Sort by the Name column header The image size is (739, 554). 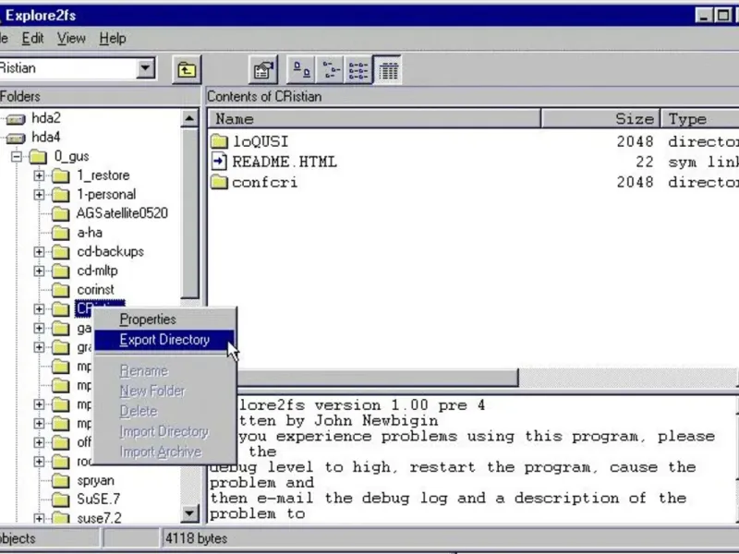click(x=374, y=119)
